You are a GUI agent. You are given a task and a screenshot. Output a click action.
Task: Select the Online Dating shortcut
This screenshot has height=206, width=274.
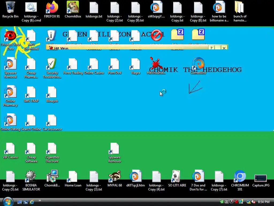(x=10, y=122)
